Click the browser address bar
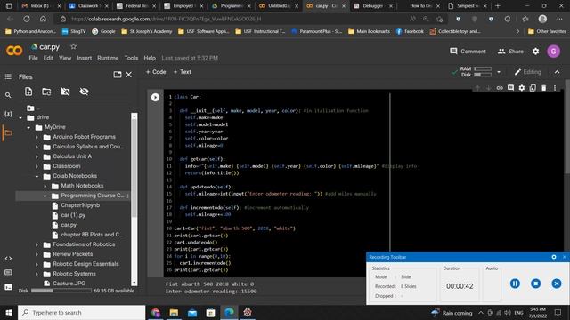Screen dimensions: 570x320 point(232,19)
